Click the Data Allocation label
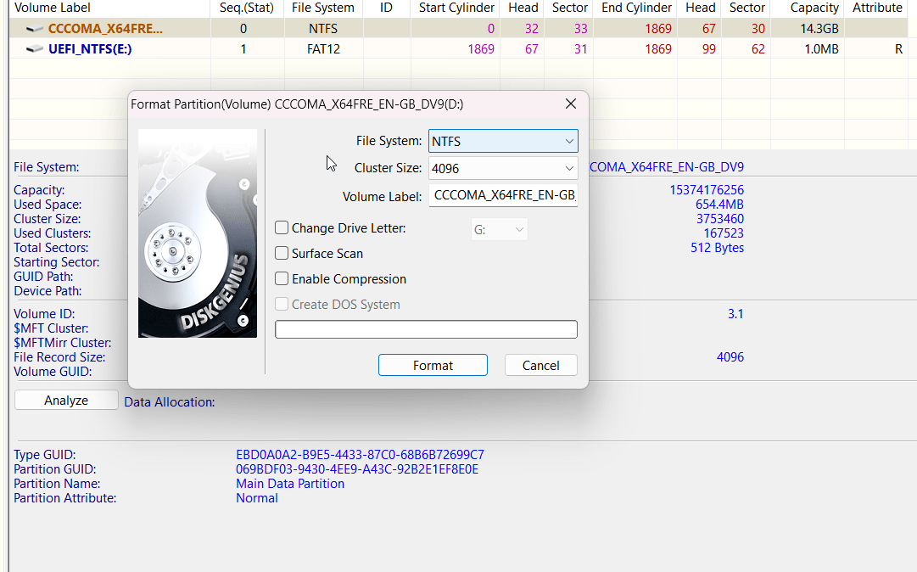This screenshot has width=917, height=572. [170, 402]
